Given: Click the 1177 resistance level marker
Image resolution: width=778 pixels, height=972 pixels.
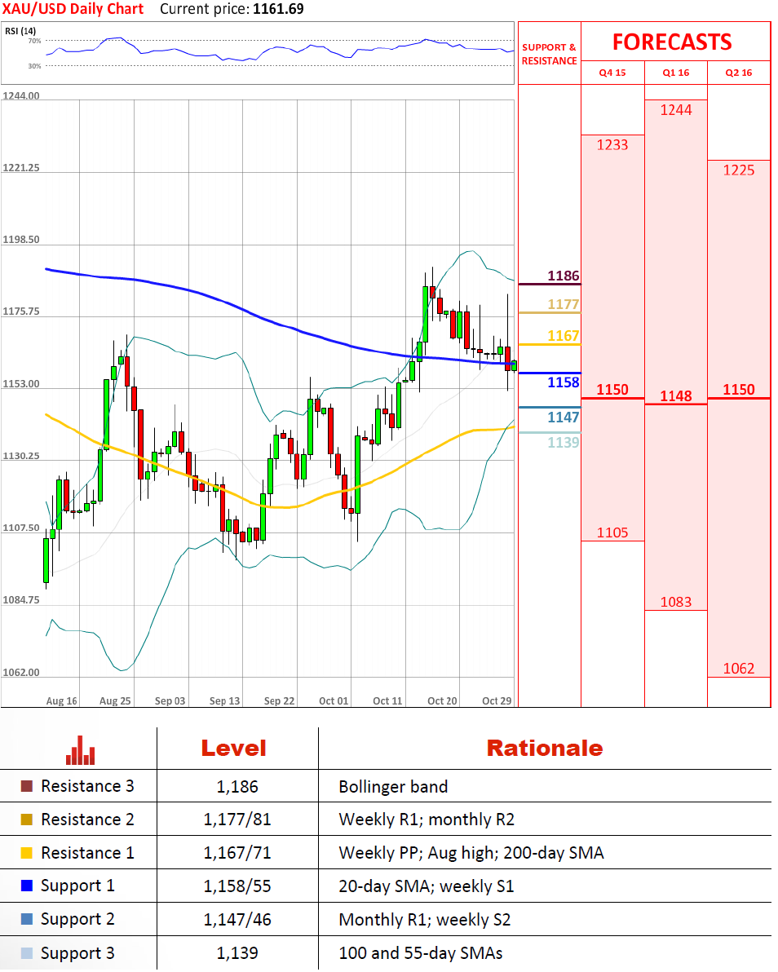Looking at the screenshot, I should point(563,304).
